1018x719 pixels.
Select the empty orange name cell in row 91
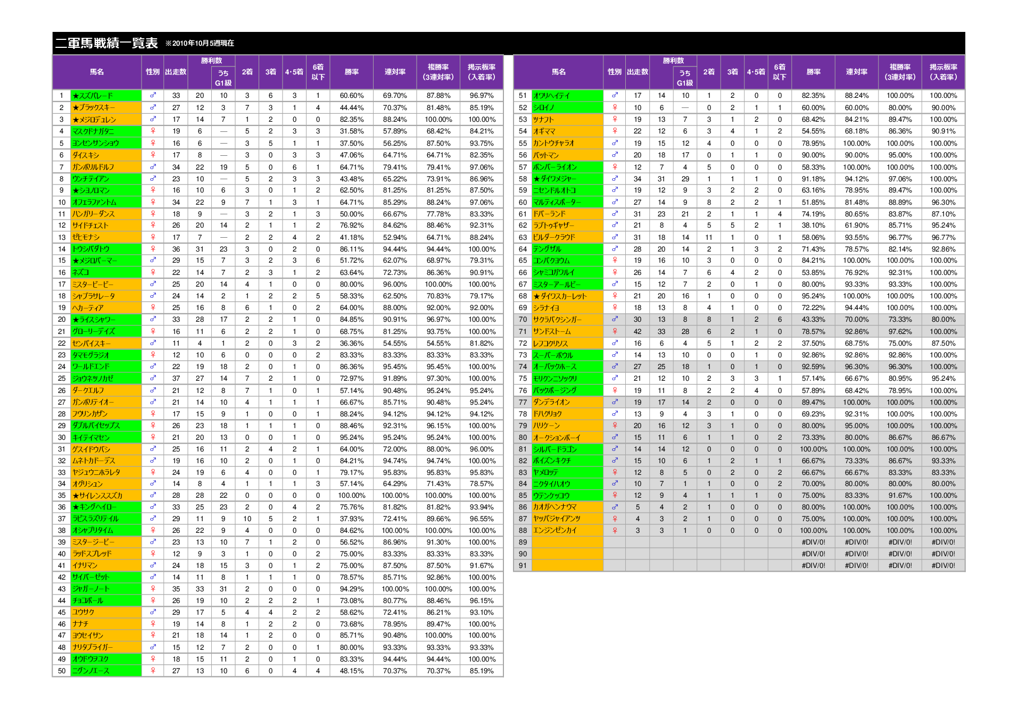click(x=567, y=565)
